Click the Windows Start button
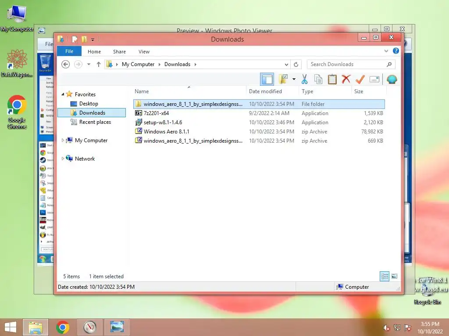449x336 pixels. tap(11, 327)
